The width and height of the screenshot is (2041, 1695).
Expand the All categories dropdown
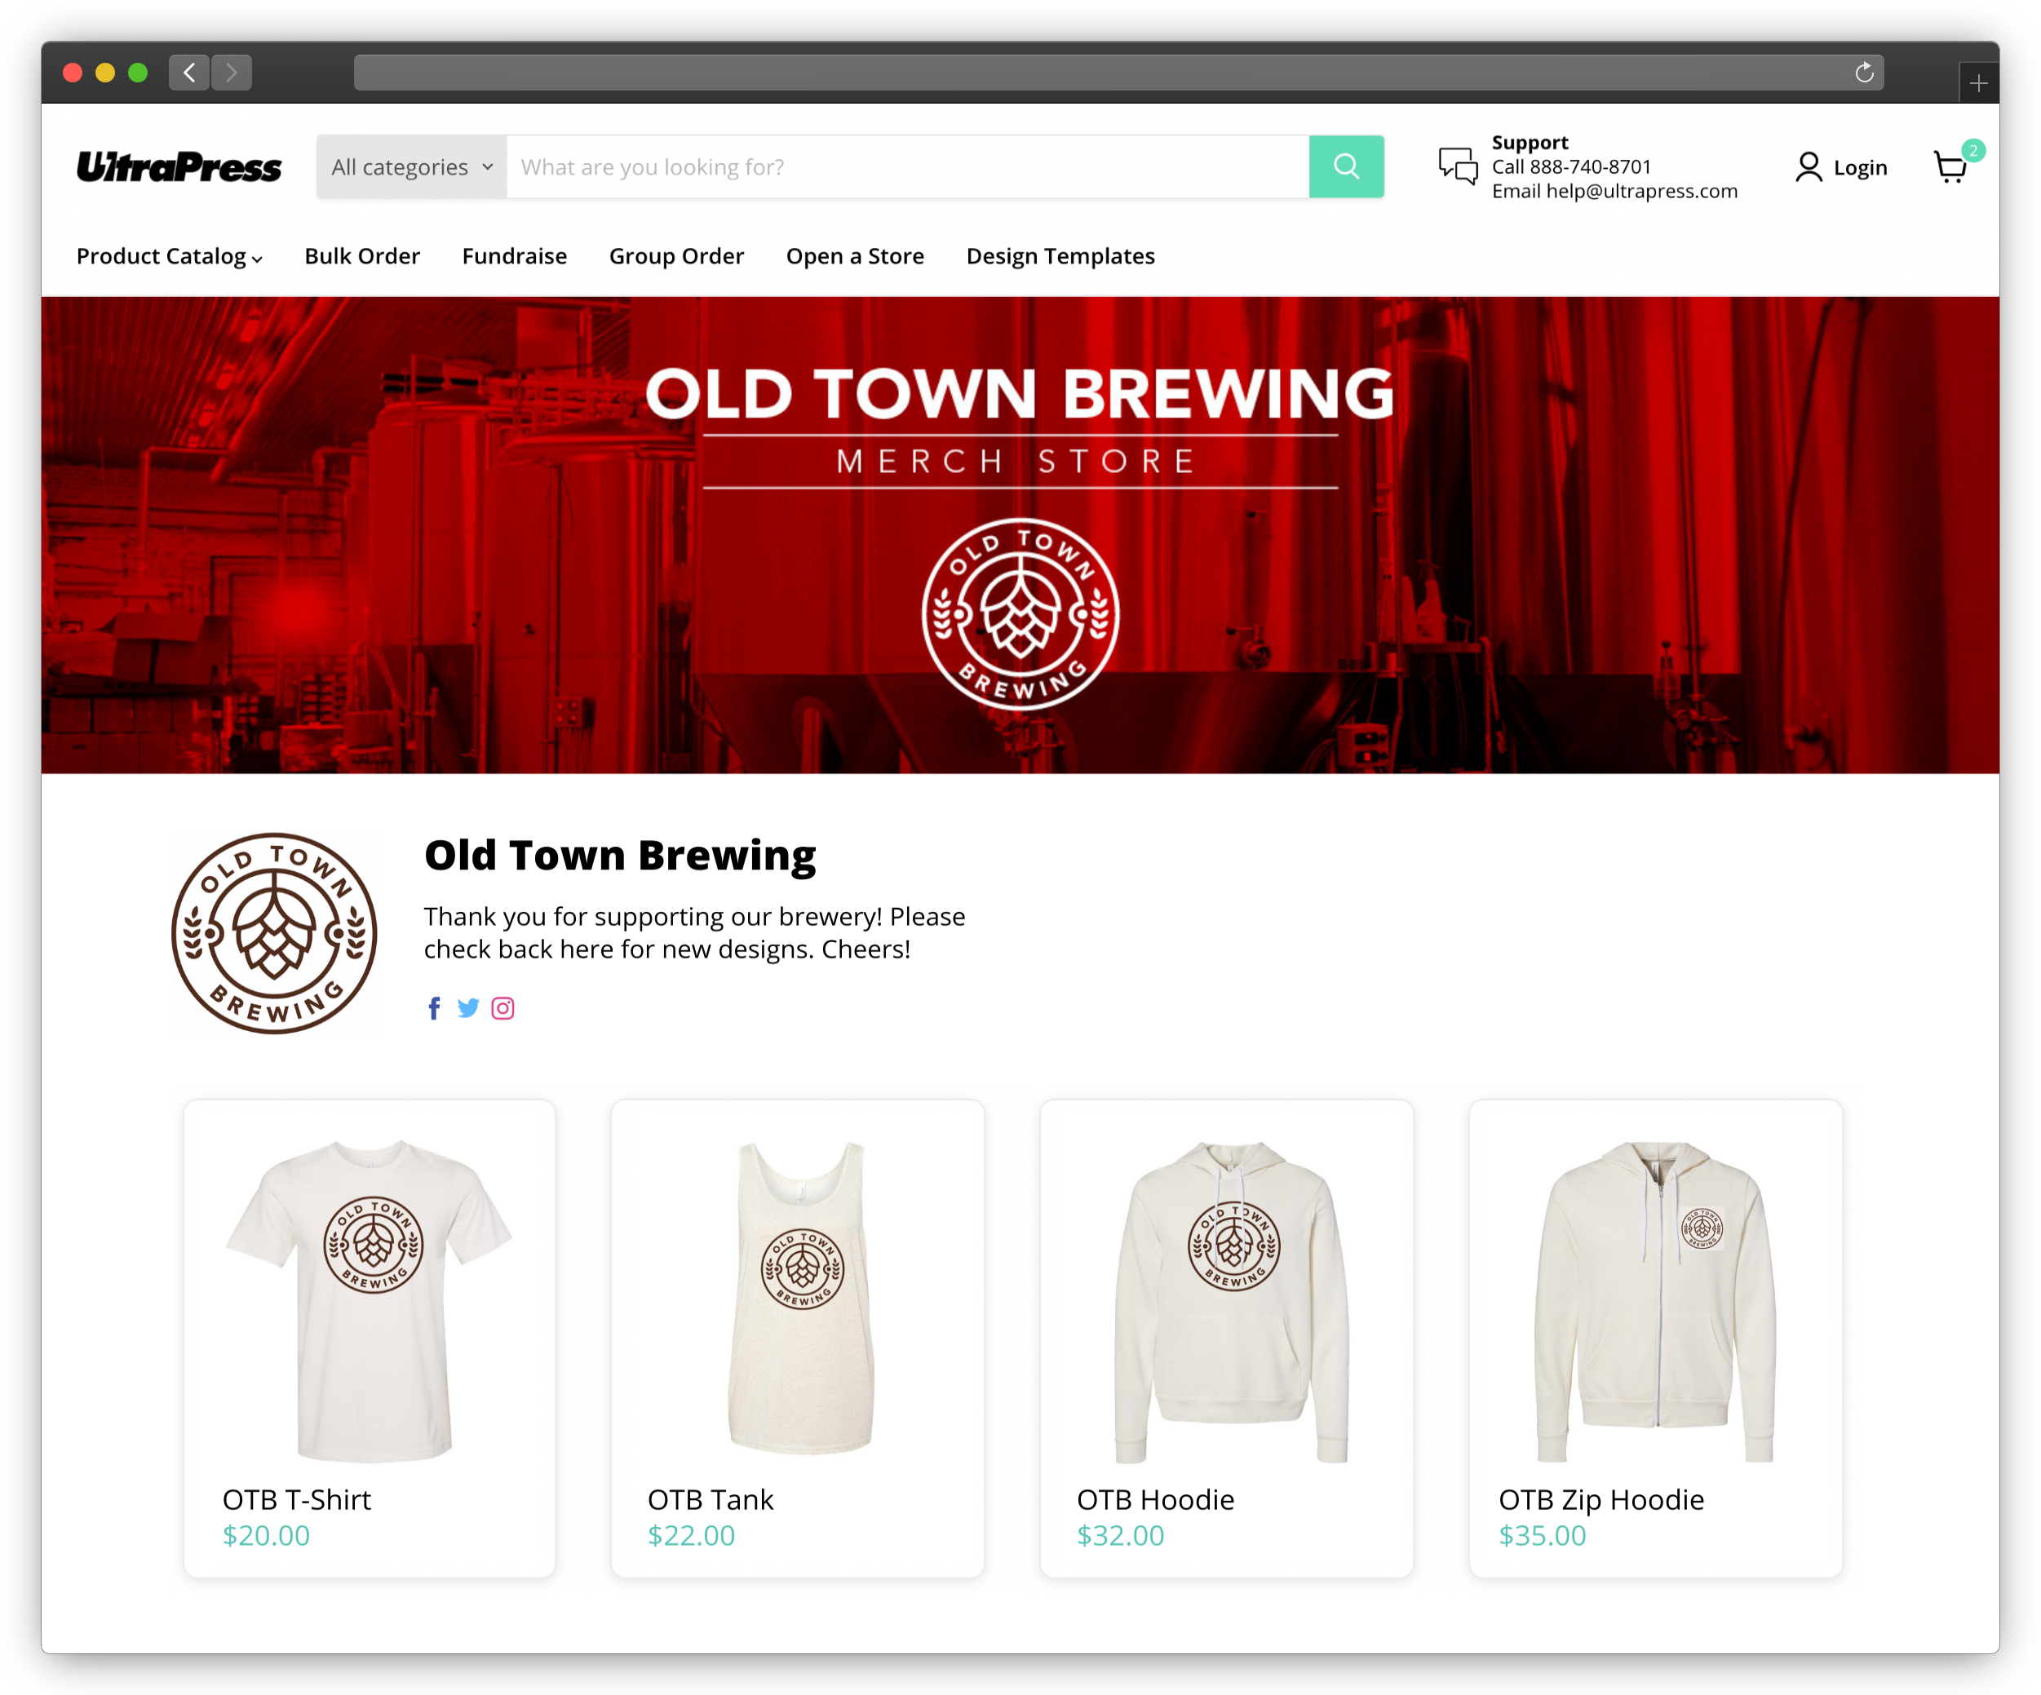(412, 167)
